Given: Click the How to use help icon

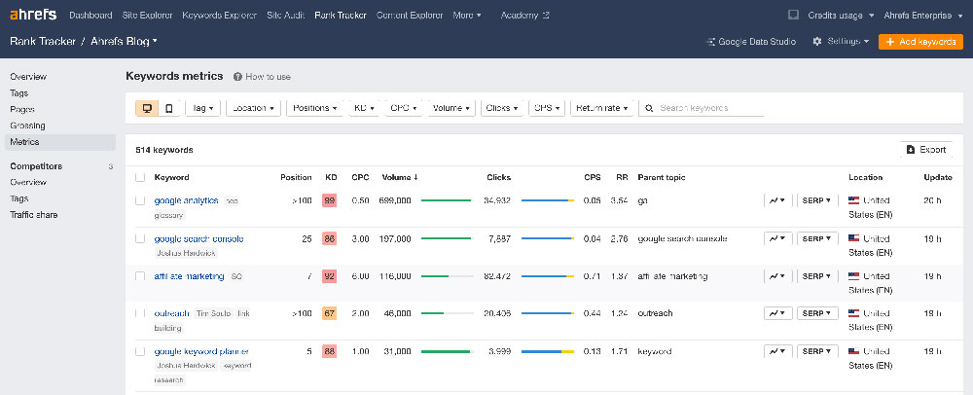Looking at the screenshot, I should click(x=237, y=77).
